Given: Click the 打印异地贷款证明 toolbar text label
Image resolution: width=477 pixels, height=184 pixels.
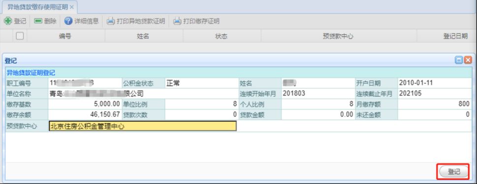Looking at the screenshot, I should click(x=141, y=21).
